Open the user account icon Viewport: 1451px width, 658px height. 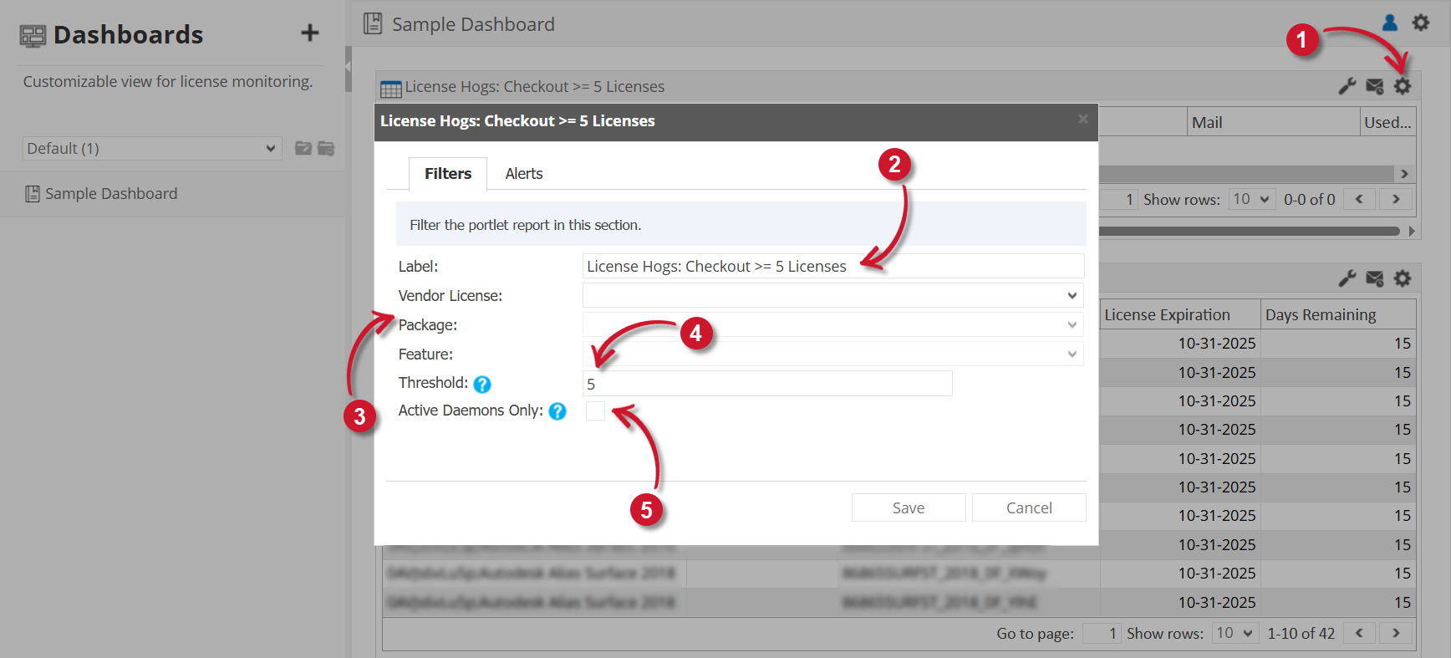1390,23
